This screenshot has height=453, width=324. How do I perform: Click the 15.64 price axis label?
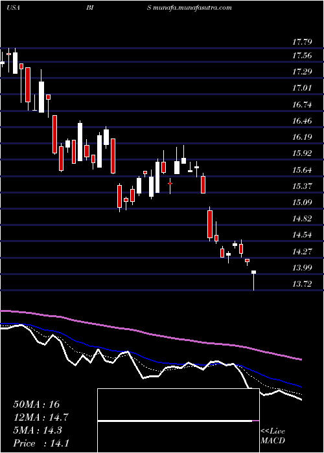pos(302,170)
